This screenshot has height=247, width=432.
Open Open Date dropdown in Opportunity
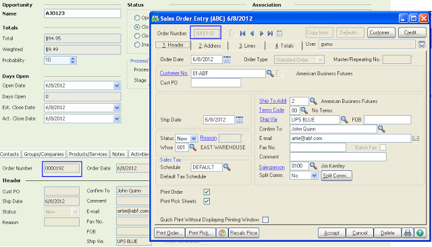point(117,85)
